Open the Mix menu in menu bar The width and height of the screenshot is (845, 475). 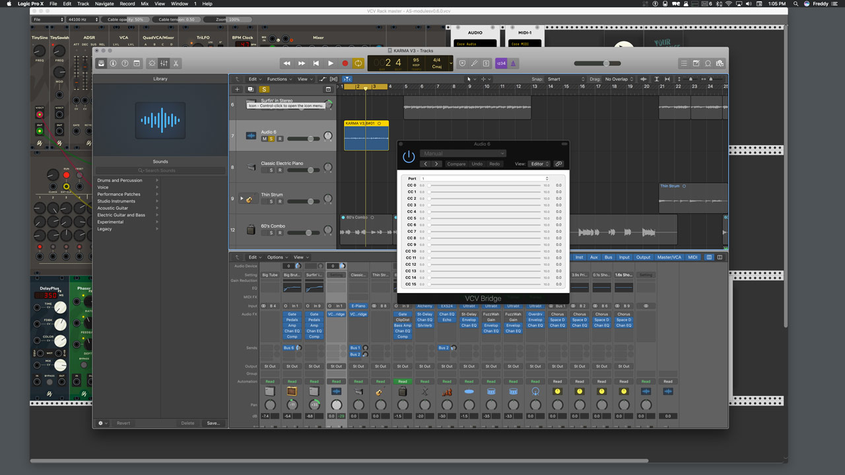click(x=145, y=4)
